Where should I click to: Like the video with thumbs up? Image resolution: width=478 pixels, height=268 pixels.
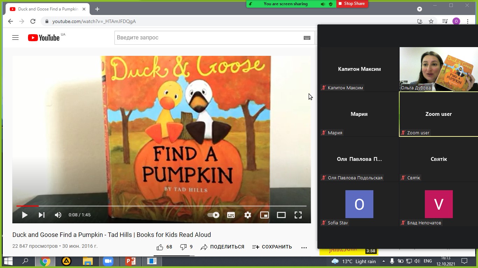160,247
